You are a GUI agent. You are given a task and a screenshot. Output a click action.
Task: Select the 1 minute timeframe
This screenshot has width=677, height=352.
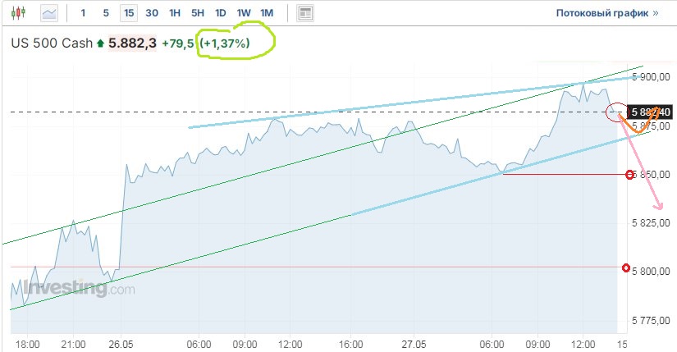[x=83, y=13]
